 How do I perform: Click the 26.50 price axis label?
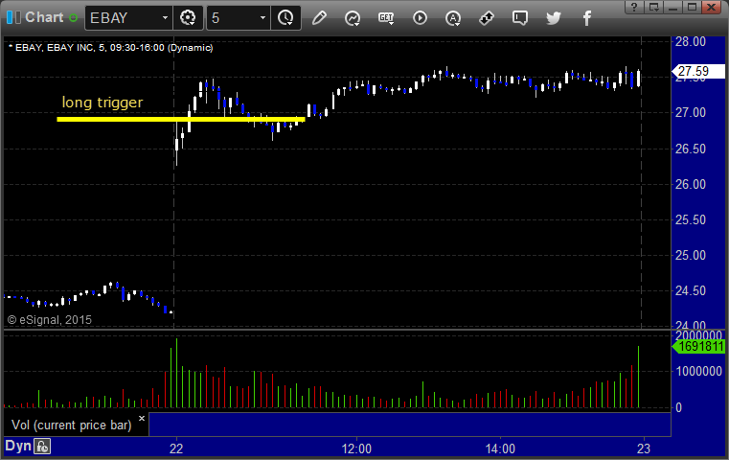691,149
